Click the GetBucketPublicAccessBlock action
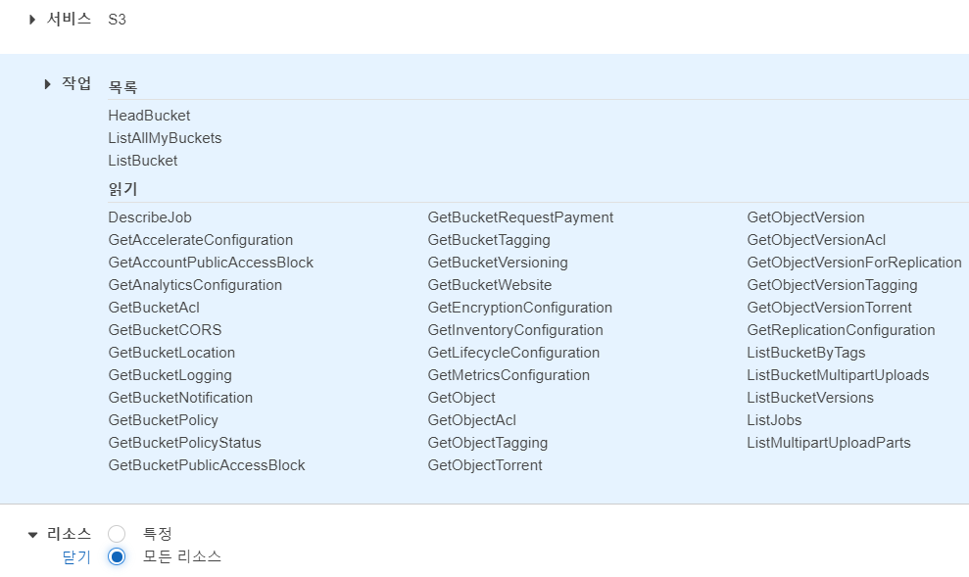 click(207, 465)
